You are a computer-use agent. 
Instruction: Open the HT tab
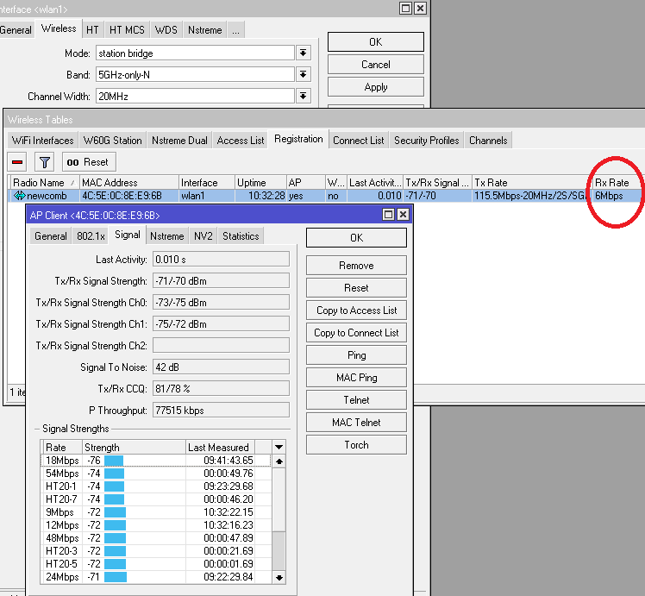tap(92, 30)
